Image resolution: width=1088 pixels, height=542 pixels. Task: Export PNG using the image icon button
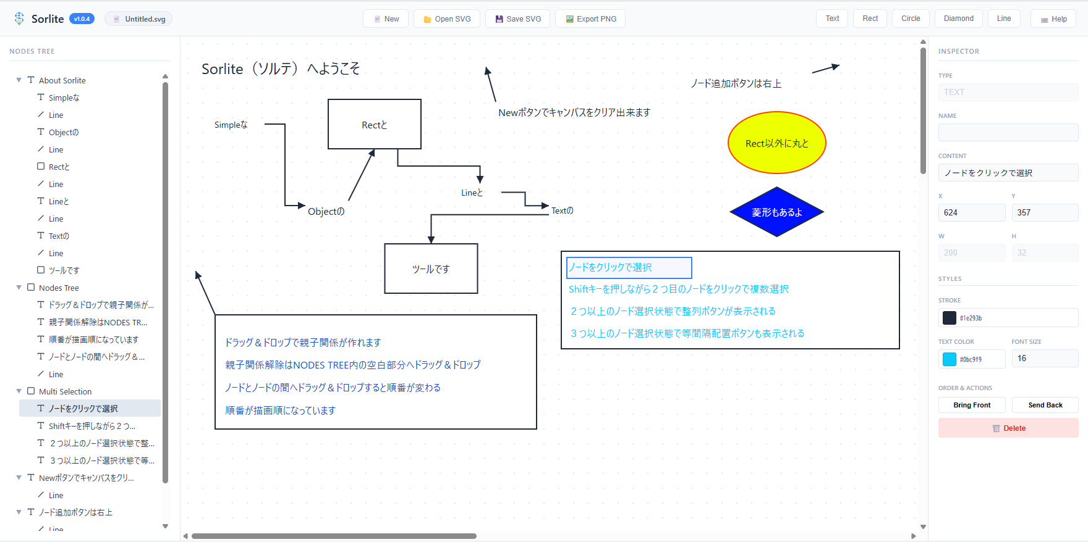(x=590, y=19)
